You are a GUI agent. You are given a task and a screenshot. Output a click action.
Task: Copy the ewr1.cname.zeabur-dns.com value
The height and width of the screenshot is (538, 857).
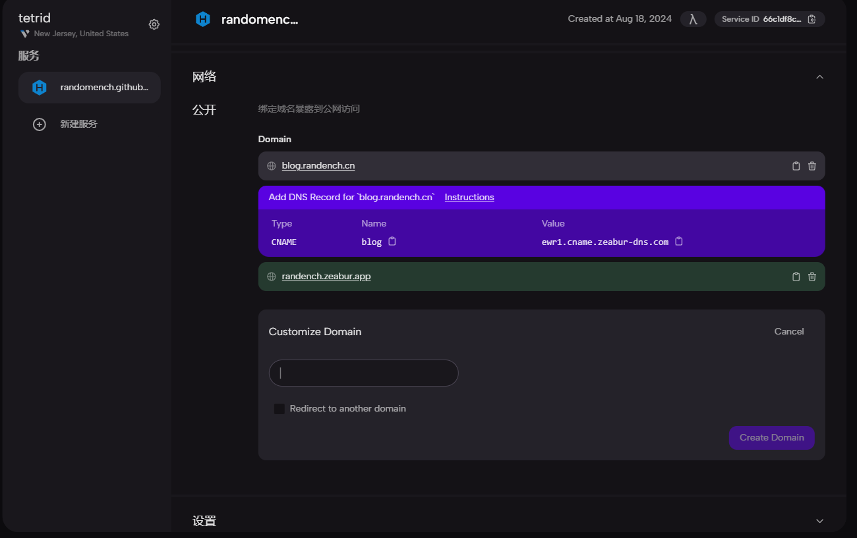tap(679, 242)
